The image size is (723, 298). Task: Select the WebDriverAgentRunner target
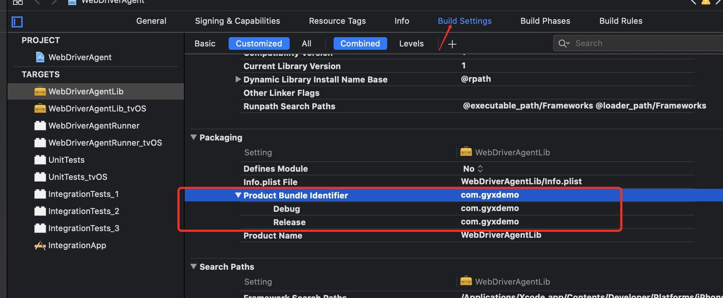(96, 126)
